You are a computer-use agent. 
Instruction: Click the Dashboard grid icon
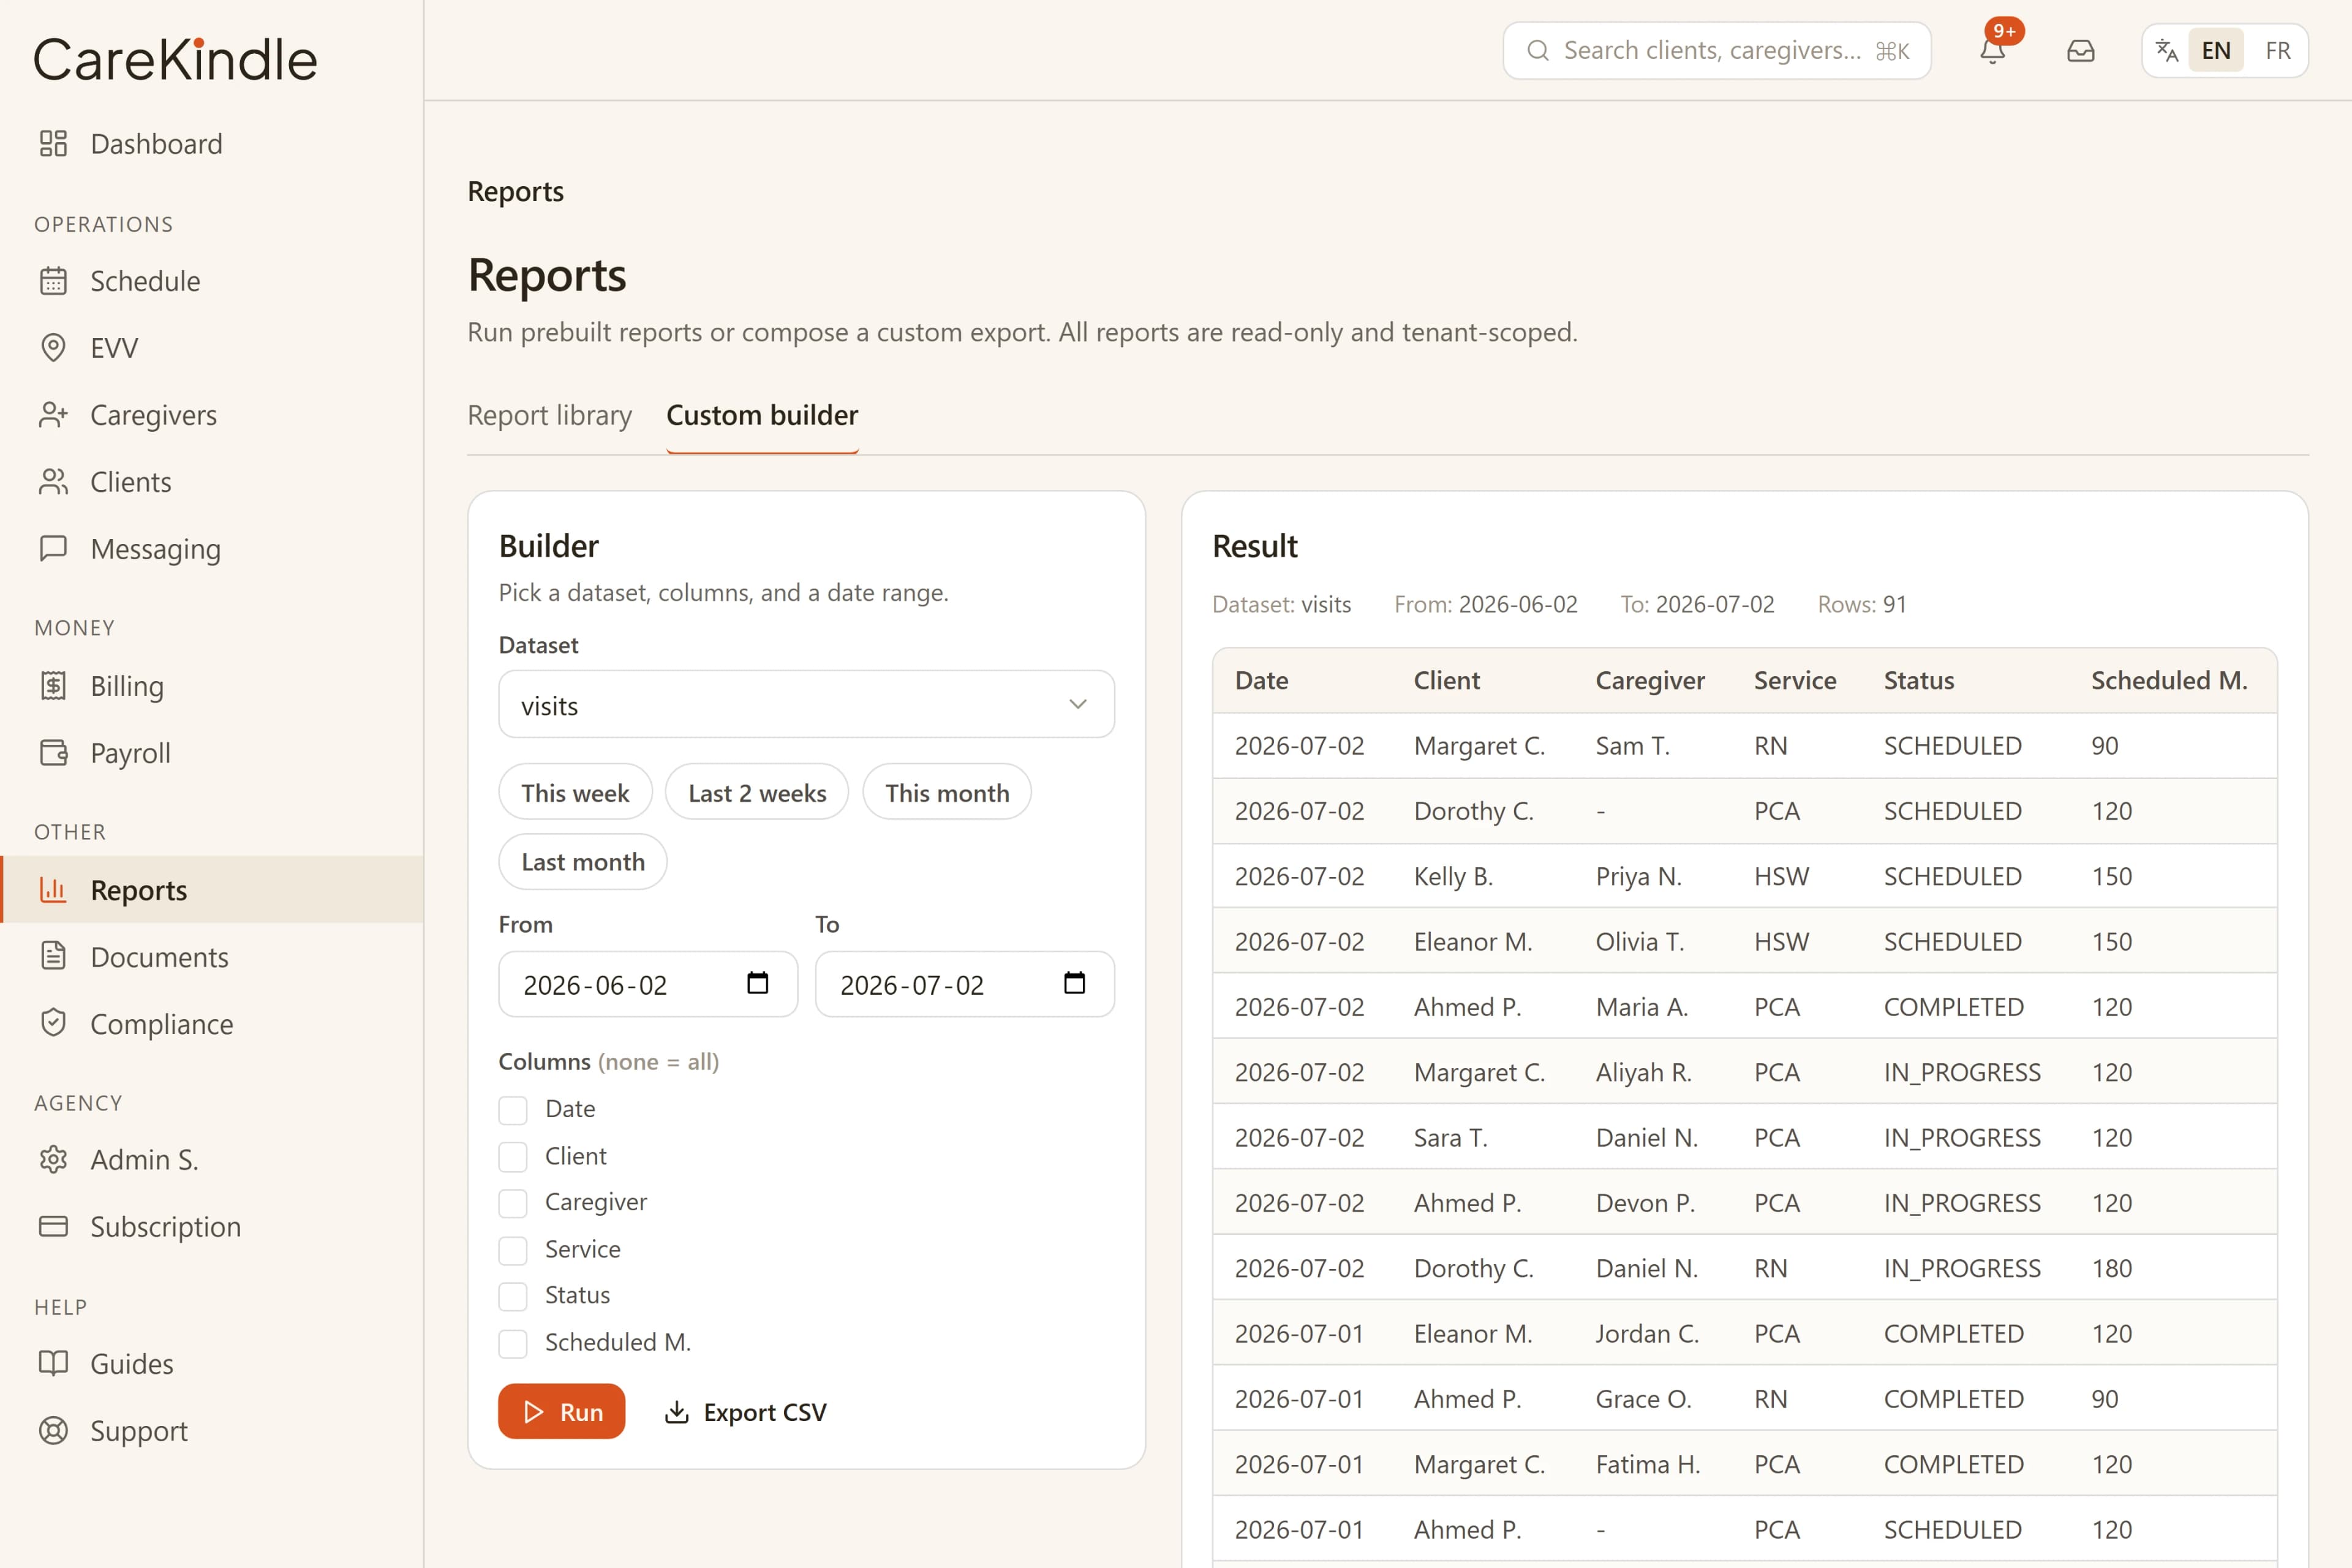click(53, 143)
